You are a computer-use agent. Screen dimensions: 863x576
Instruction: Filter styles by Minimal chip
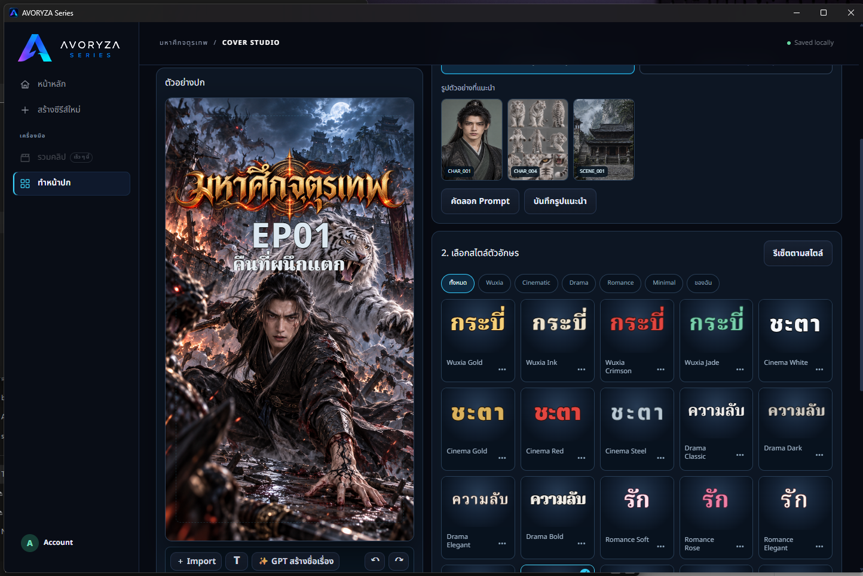pos(664,283)
